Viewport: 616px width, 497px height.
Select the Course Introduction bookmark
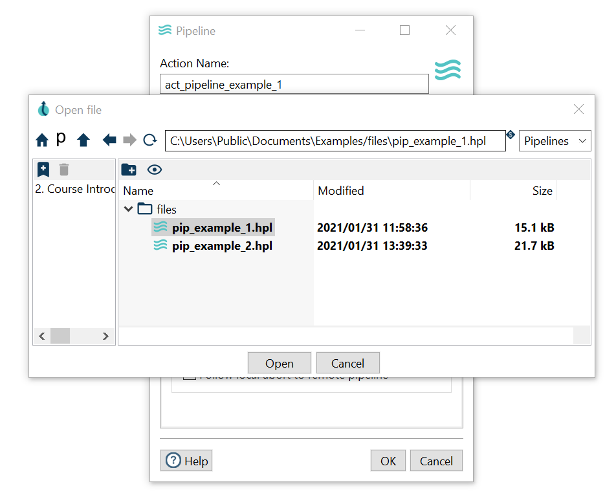[x=74, y=189]
